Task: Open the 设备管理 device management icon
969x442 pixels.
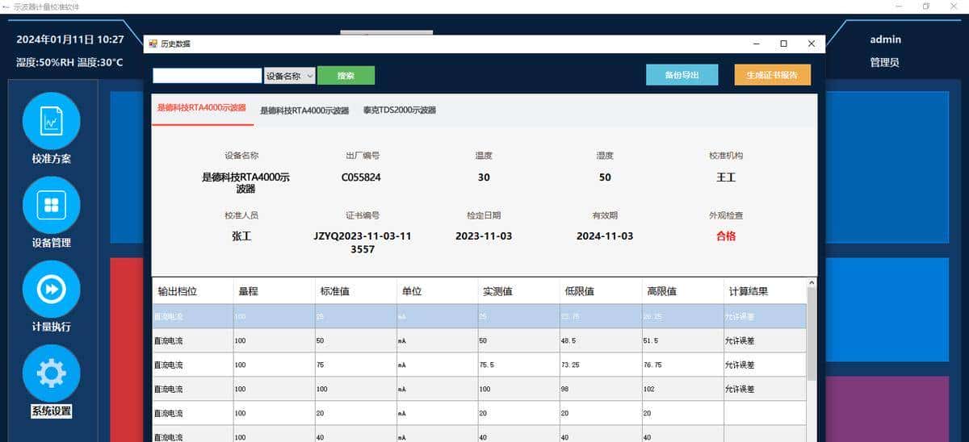Action: (x=52, y=205)
